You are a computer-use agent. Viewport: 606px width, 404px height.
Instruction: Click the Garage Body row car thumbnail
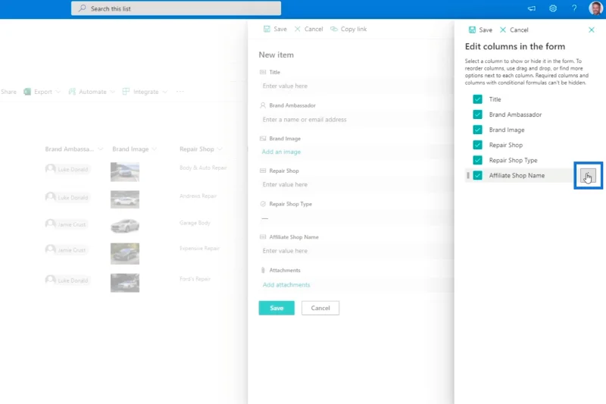click(x=125, y=226)
